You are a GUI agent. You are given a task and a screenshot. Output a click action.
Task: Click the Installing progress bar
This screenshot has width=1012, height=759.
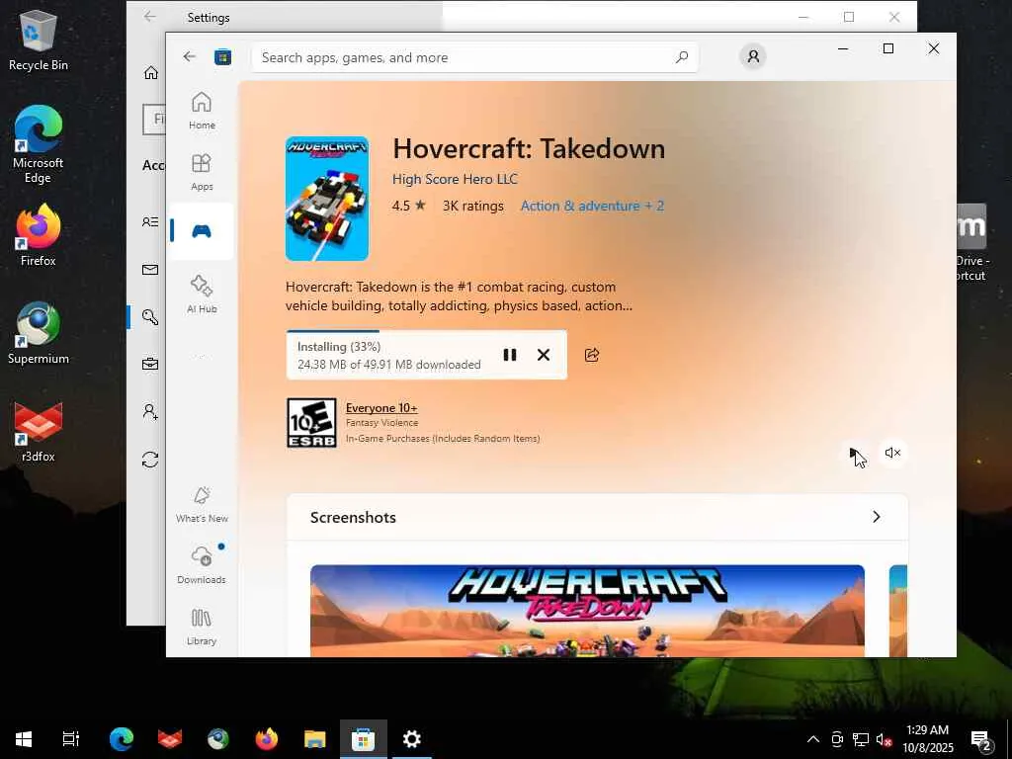(x=427, y=332)
